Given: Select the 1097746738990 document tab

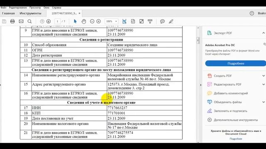Looking at the screenshot, I should 64,13.
